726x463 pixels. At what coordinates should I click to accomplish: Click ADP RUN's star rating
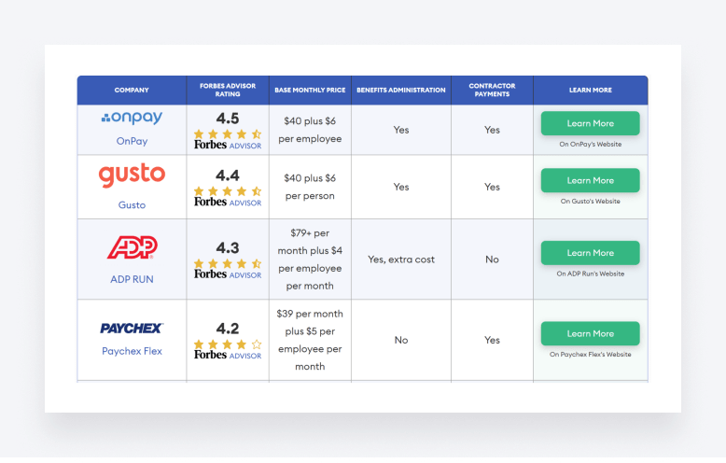click(227, 264)
